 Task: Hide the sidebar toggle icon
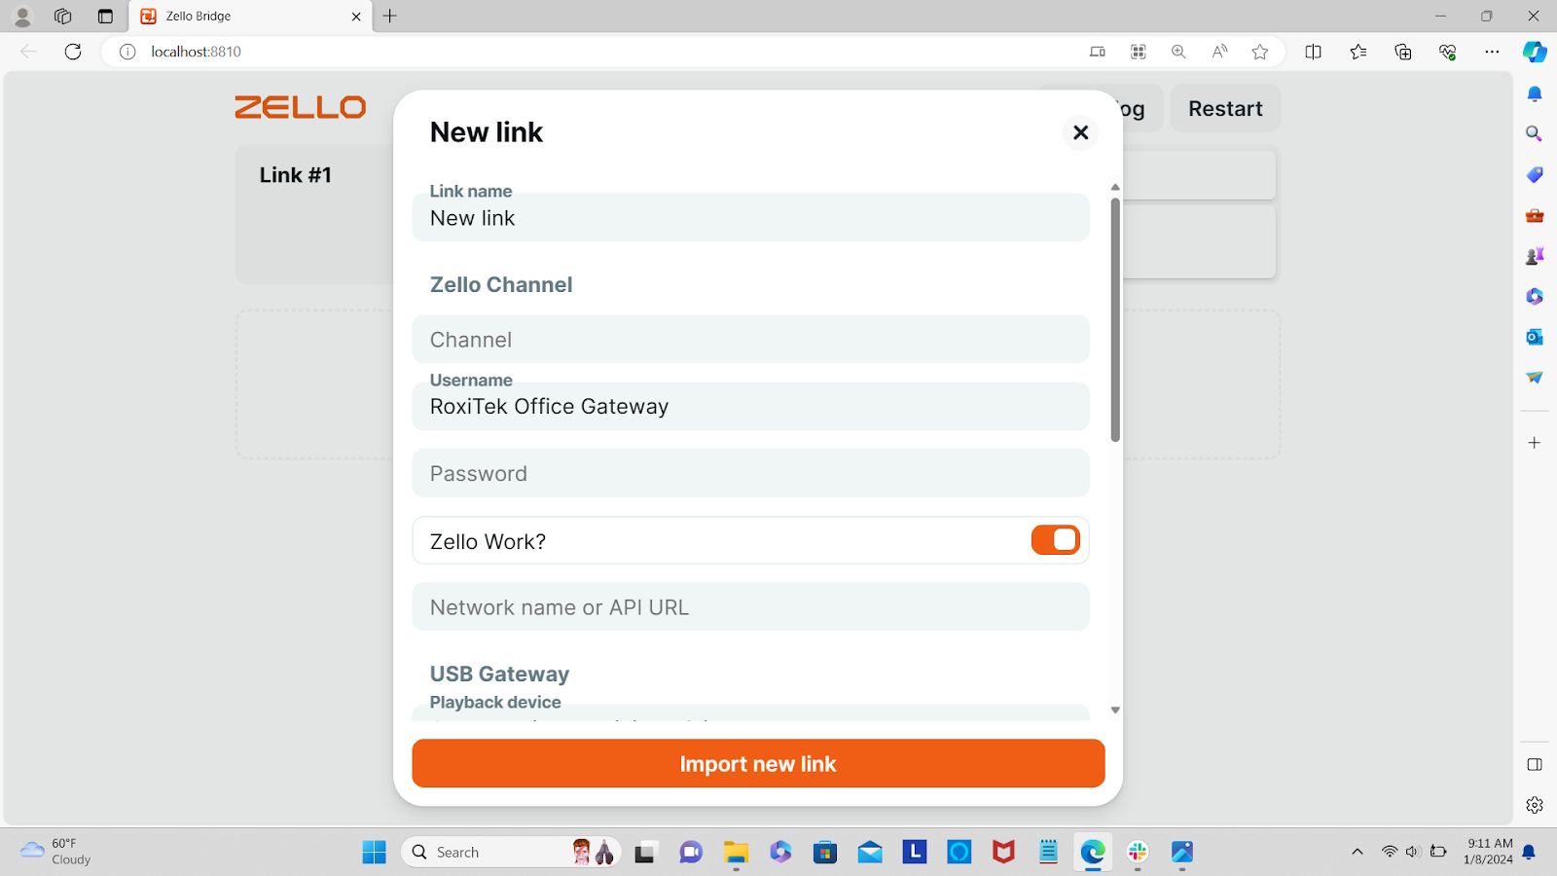coord(1535,765)
